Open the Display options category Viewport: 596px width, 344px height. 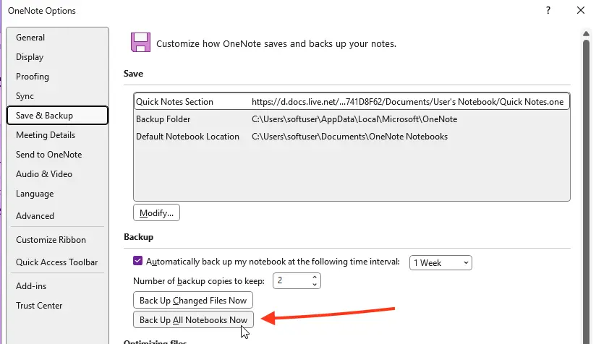[30, 57]
